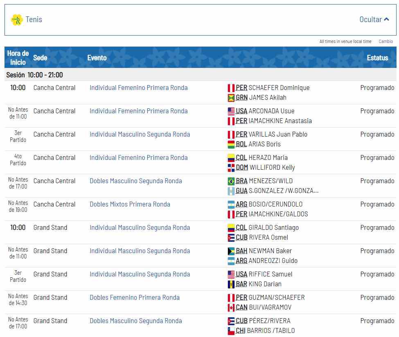Click the Colombia flag beside HERAZO Maria
The image size is (399, 337).
click(x=231, y=158)
